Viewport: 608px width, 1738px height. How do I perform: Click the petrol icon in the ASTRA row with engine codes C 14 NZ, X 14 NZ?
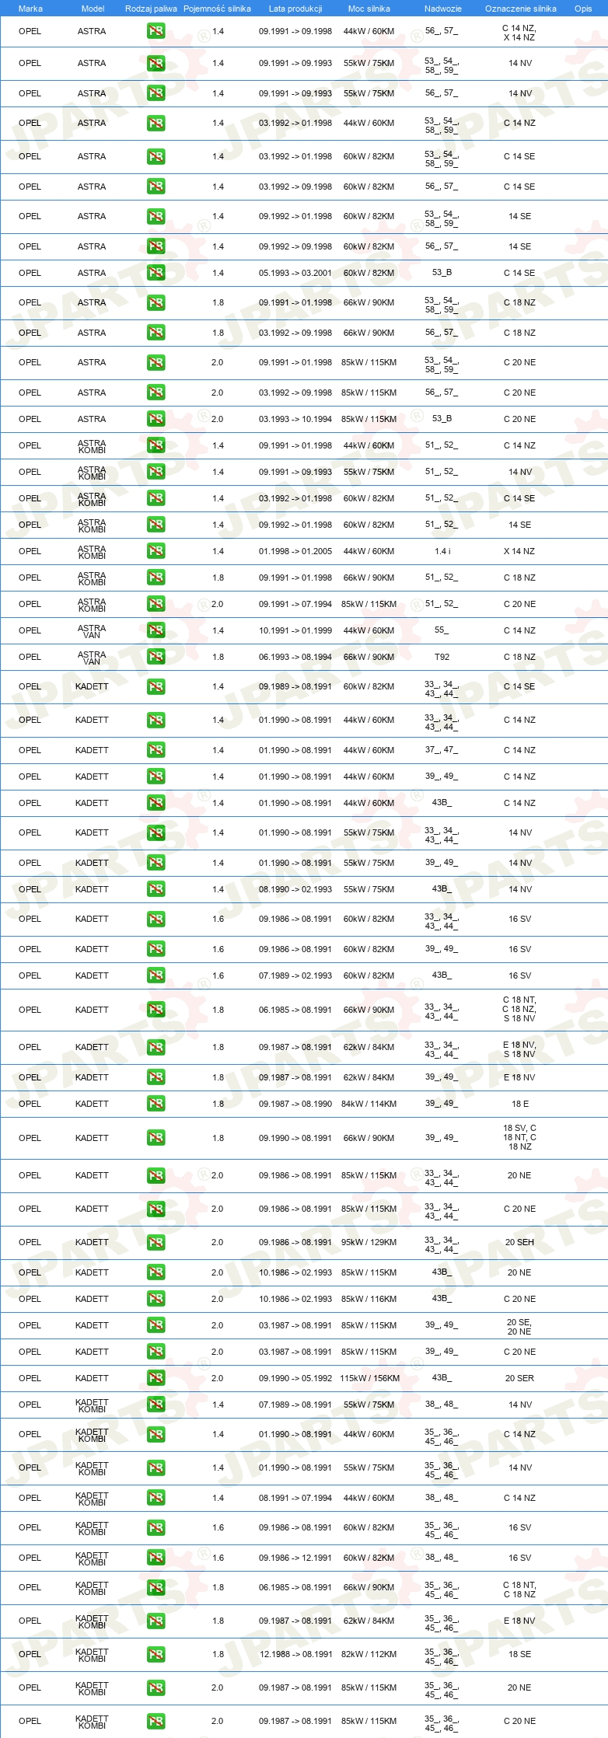[x=155, y=32]
